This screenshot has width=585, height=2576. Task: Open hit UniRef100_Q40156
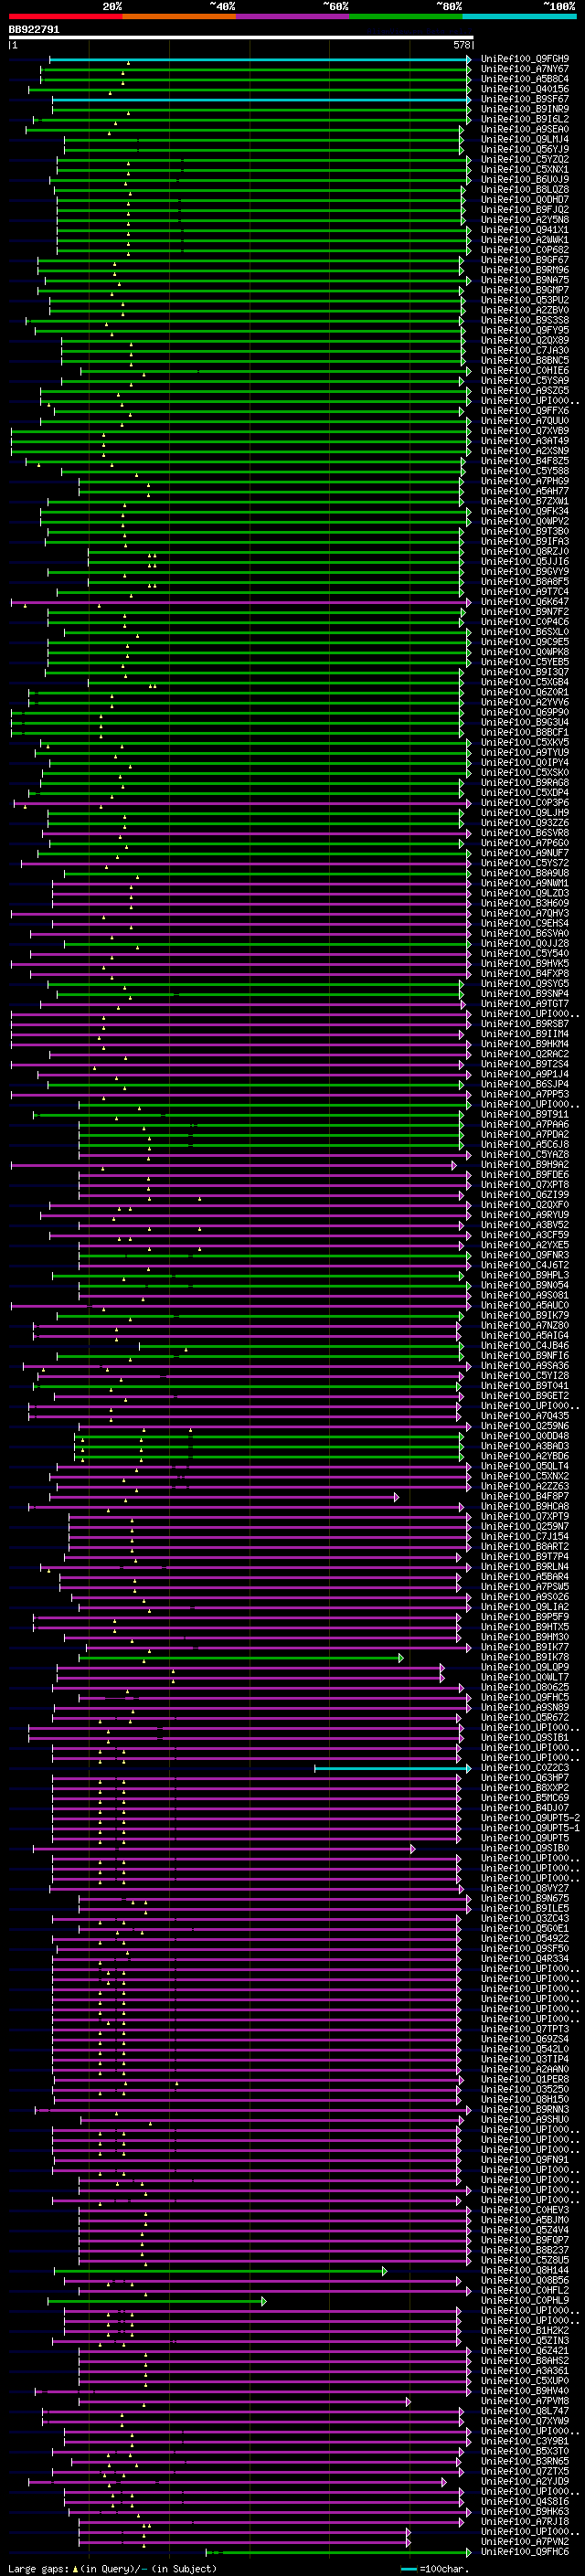tap(524, 89)
